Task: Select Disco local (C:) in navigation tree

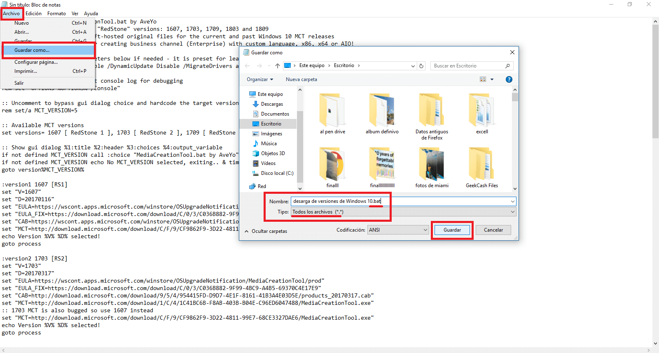Action: 273,173
